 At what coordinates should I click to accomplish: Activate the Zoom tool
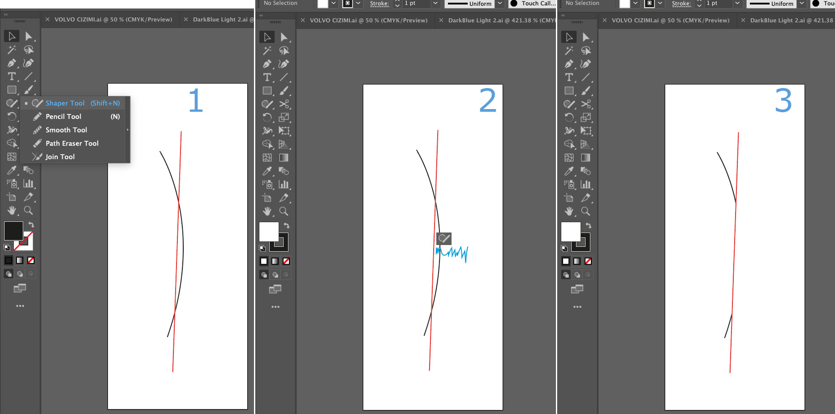29,211
